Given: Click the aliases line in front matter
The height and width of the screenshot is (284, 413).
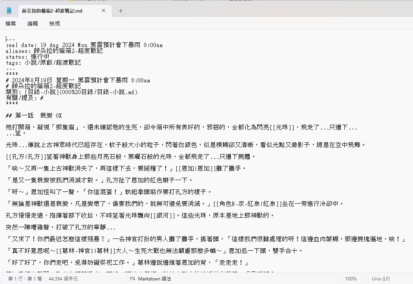Looking at the screenshot, I should click(54, 51).
